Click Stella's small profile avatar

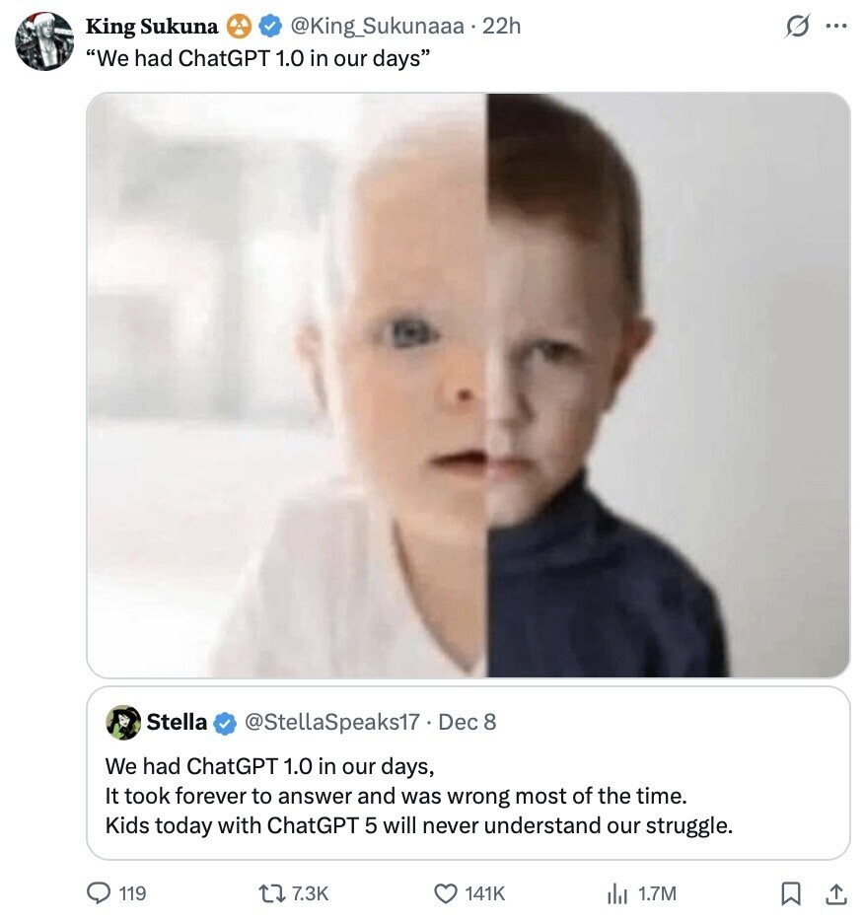click(123, 722)
